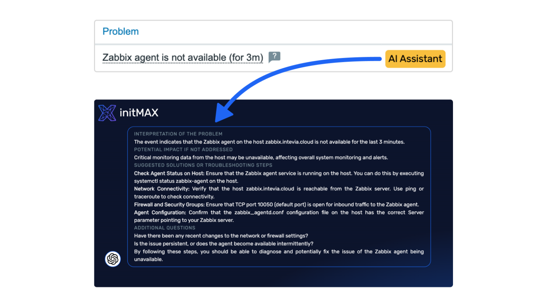547x307 pixels.
Task: Click the sentence about critical monitoring data
Action: tap(261, 157)
